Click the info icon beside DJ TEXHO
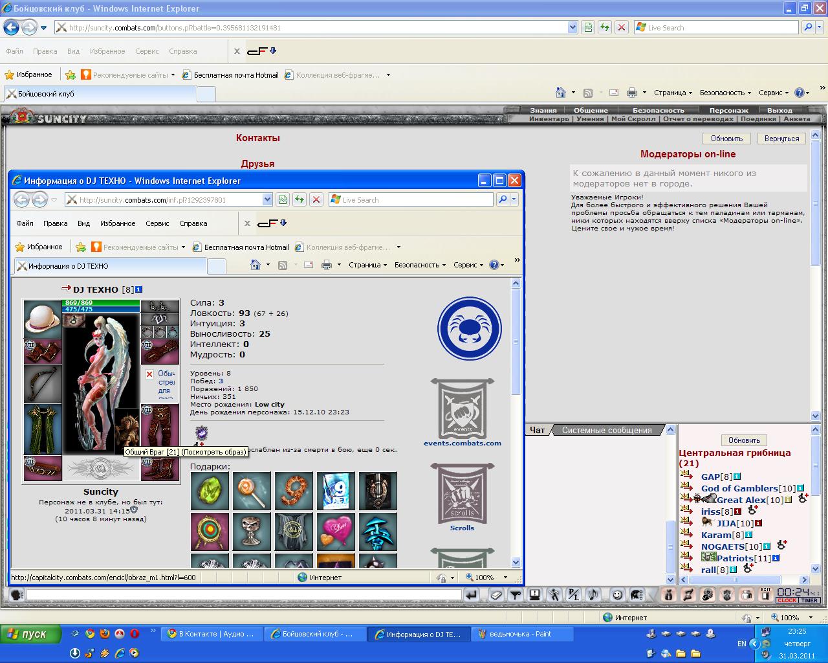 point(138,289)
